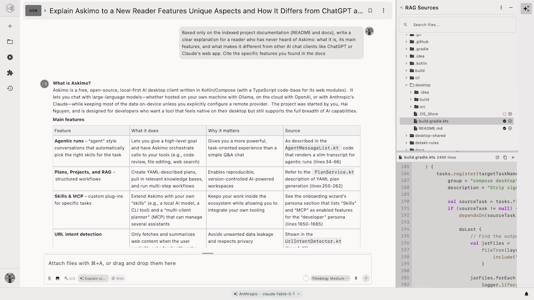Screen dimensions: 534x300
Task: Open the play/runs icon in sidebar
Action: (10, 57)
